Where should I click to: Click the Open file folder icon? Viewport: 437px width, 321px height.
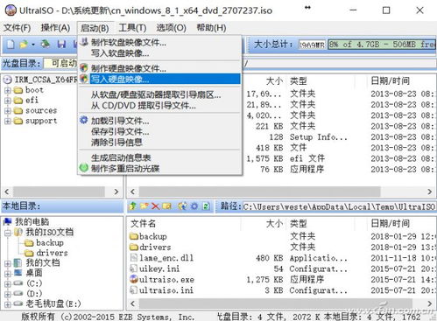click(x=24, y=44)
